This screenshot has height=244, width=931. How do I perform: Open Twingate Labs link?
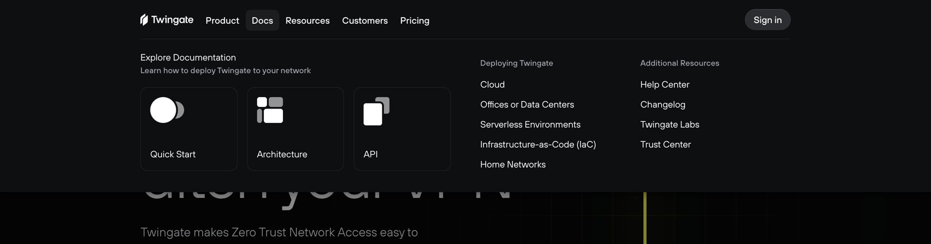tap(670, 125)
